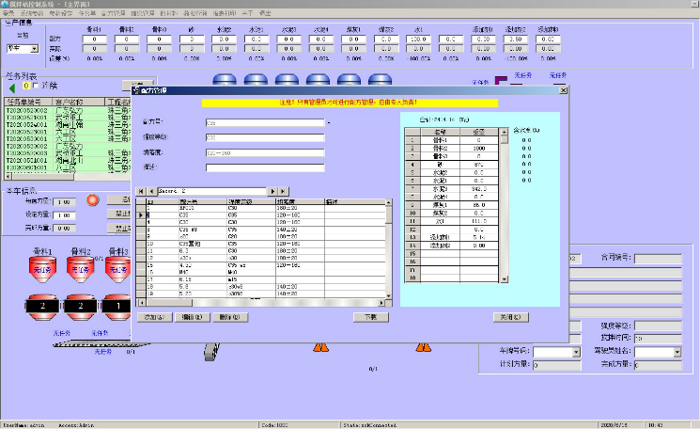700x429 pixels.
Task: Click the 关闭(C) button
Action: 511,317
